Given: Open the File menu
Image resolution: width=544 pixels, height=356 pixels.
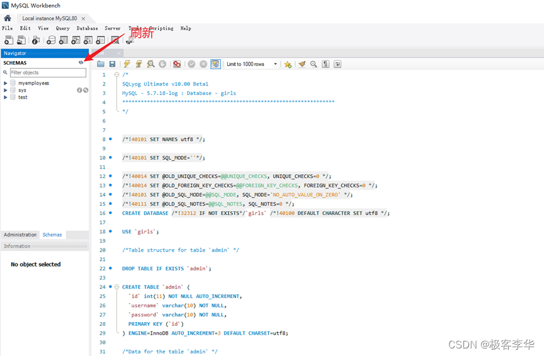Looking at the screenshot, I should [x=8, y=28].
